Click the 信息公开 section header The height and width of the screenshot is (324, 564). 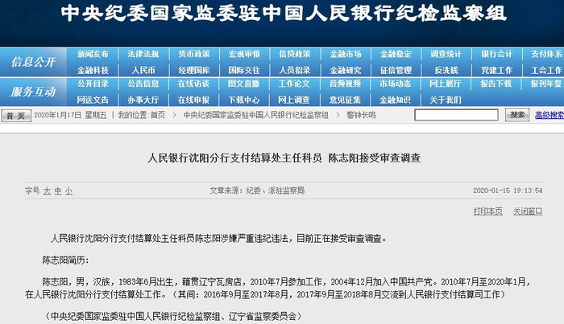point(33,62)
